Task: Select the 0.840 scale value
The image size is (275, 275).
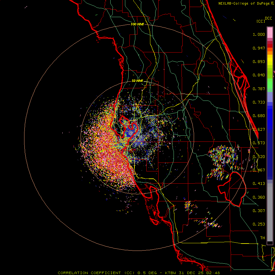Action: tap(259, 75)
